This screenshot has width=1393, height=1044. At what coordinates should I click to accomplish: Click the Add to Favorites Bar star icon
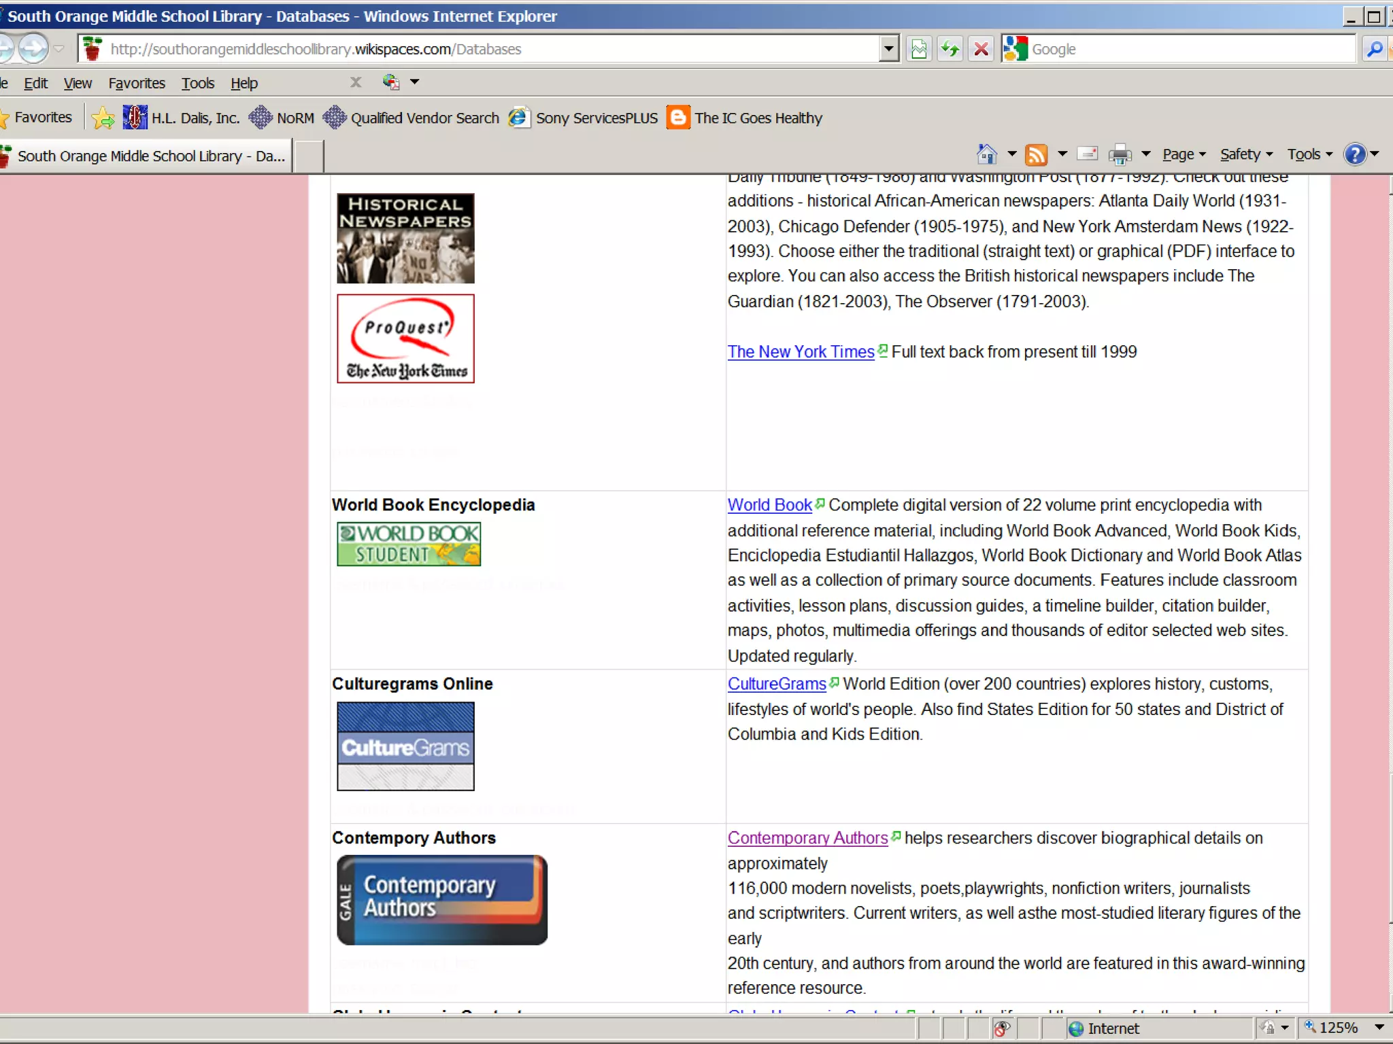(103, 118)
